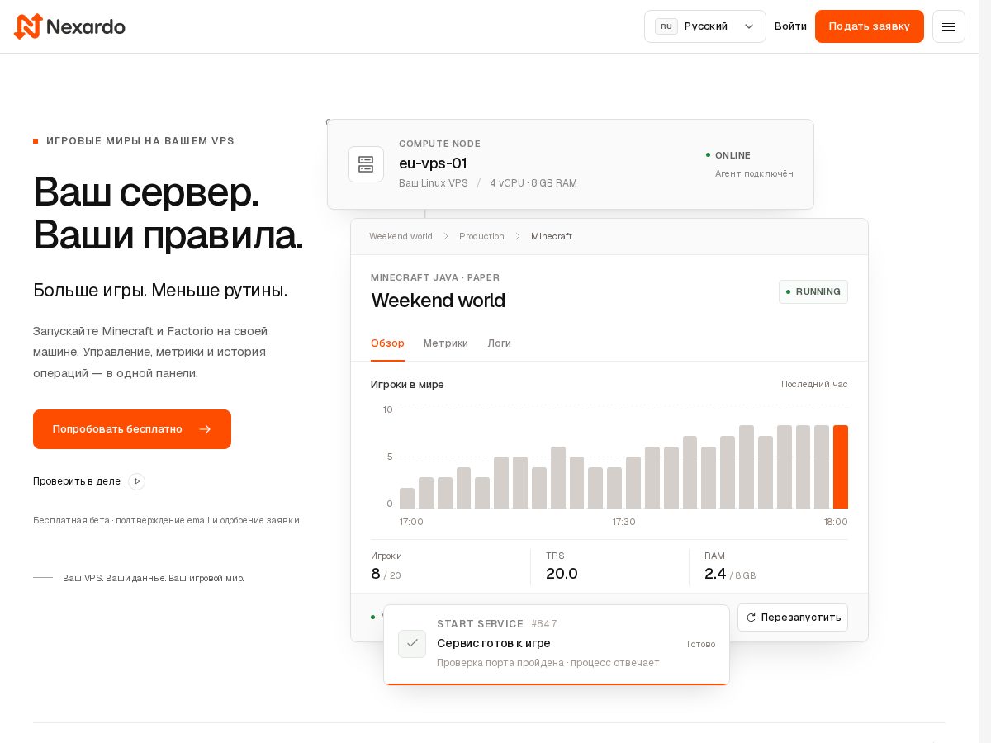The height and width of the screenshot is (743, 991).
Task: Open the hamburger menu
Action: click(x=949, y=26)
